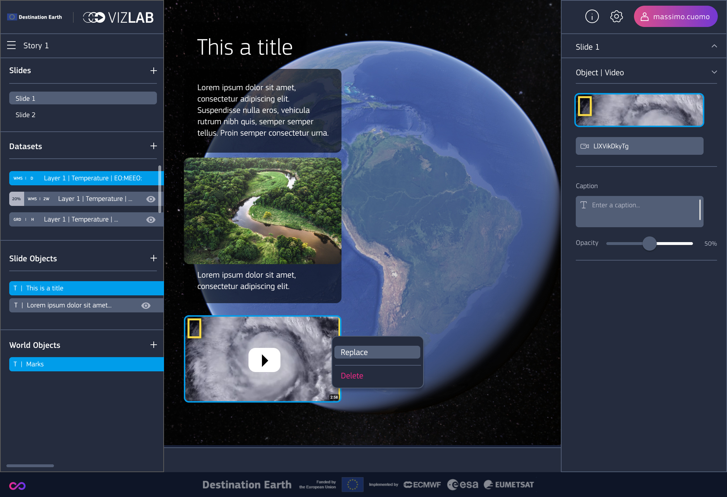
Task: Add a dataset using the plus icon
Action: 153,146
